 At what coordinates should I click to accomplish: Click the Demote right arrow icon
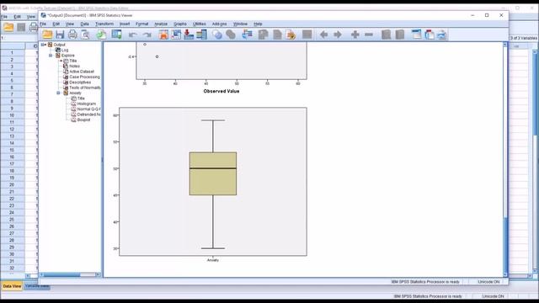pyautogui.click(x=338, y=35)
